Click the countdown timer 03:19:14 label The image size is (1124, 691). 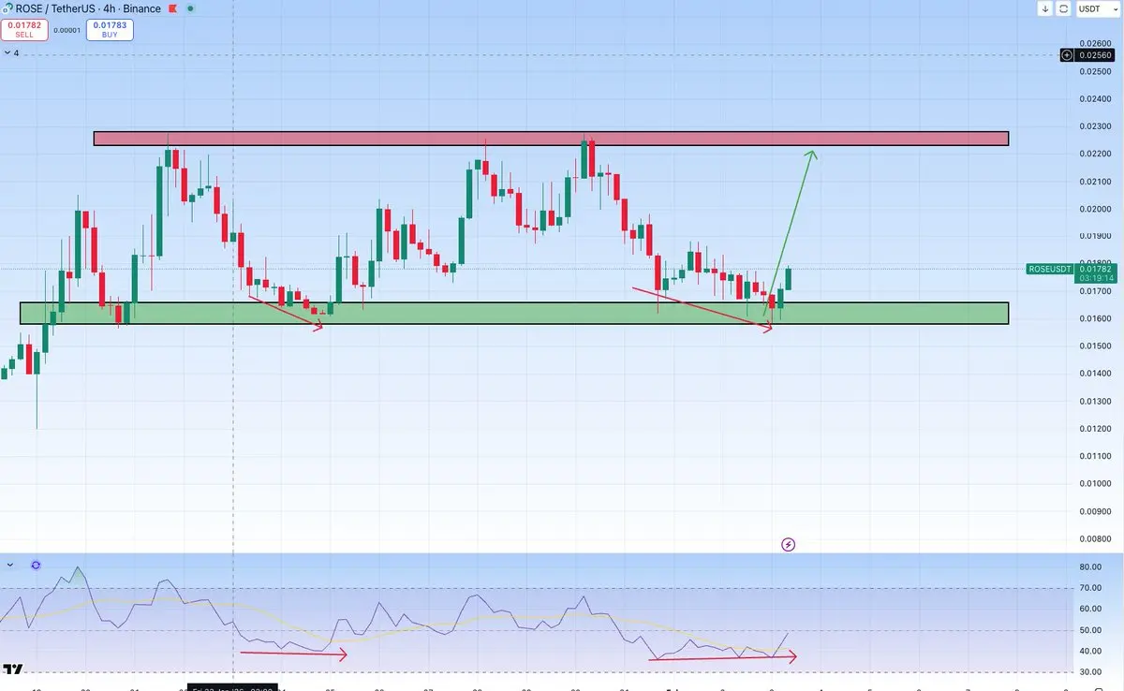(x=1094, y=278)
